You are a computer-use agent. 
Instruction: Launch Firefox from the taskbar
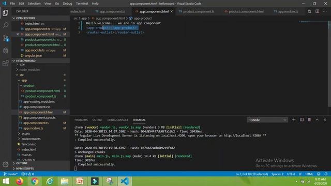tap(20, 181)
